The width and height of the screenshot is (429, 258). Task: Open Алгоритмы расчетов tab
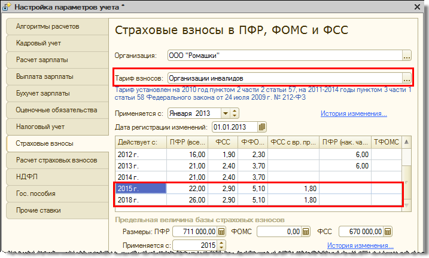[x=57, y=26]
